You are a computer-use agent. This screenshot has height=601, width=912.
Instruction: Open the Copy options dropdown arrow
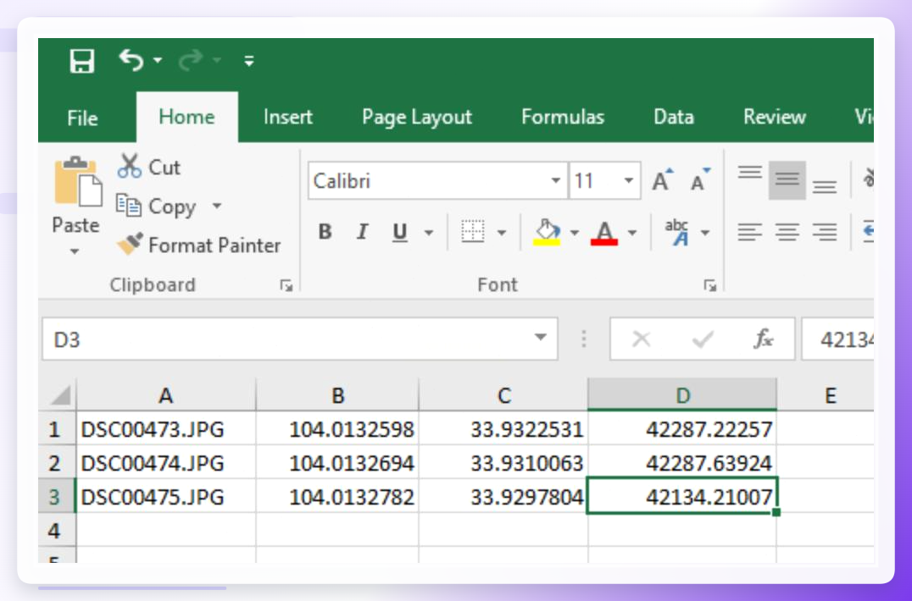point(217,206)
